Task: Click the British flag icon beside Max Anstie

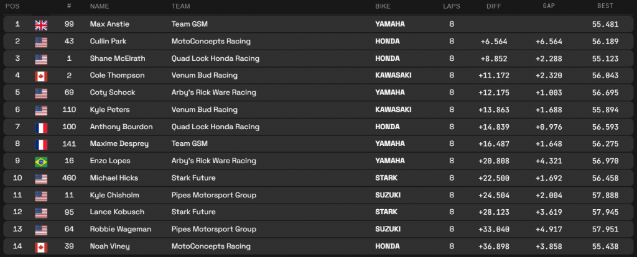Action: (41, 25)
